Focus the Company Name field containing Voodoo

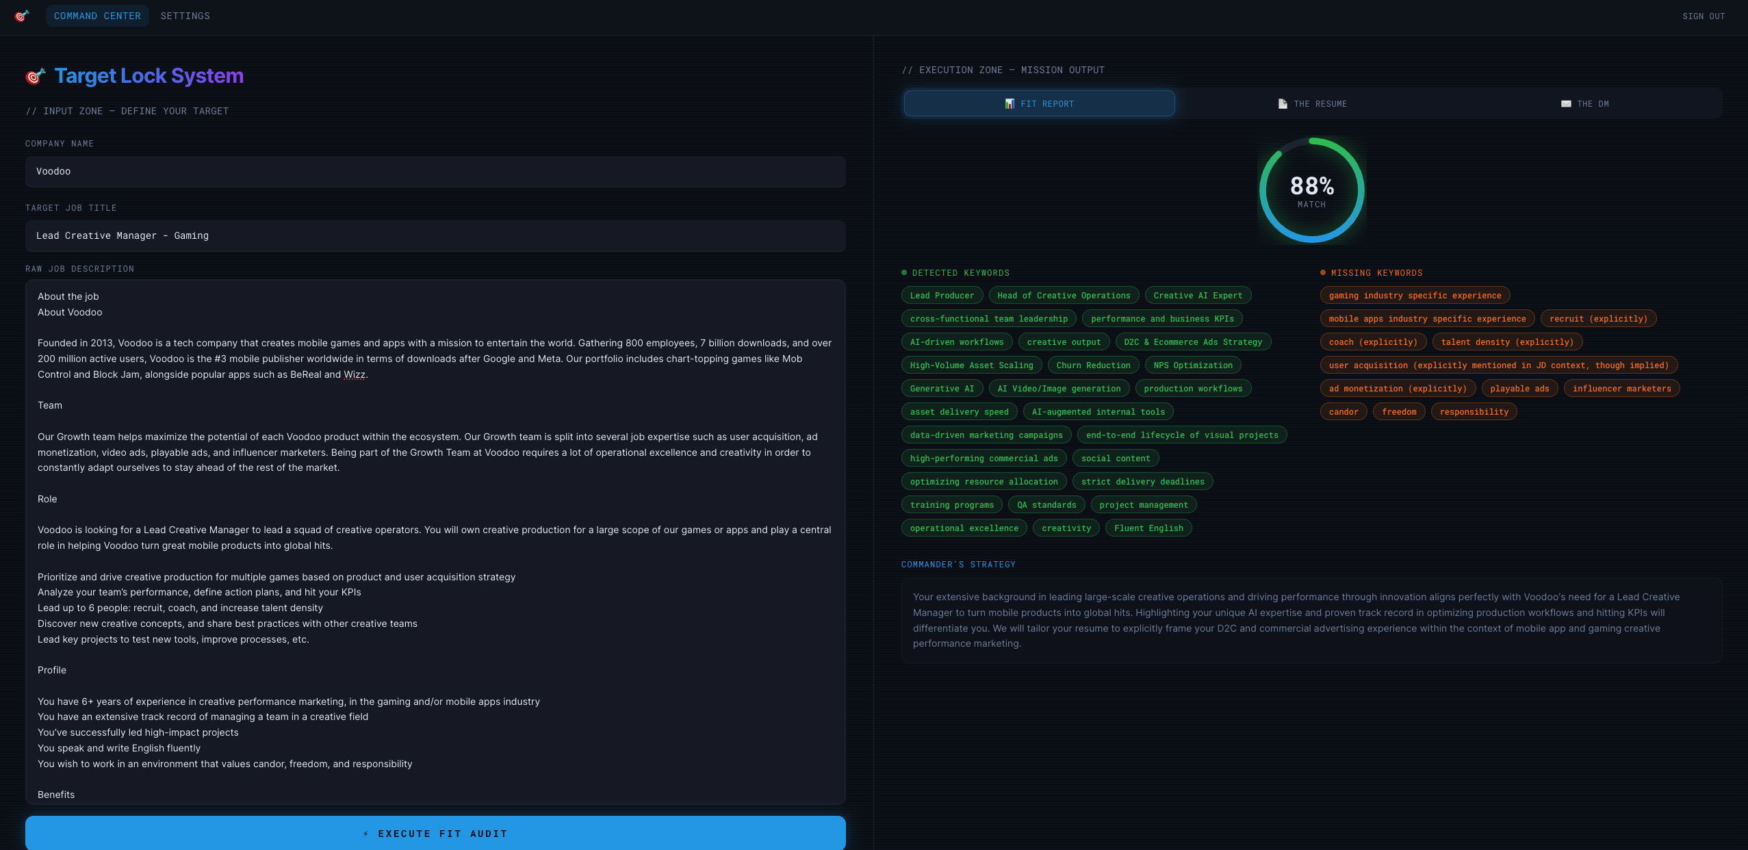(435, 172)
